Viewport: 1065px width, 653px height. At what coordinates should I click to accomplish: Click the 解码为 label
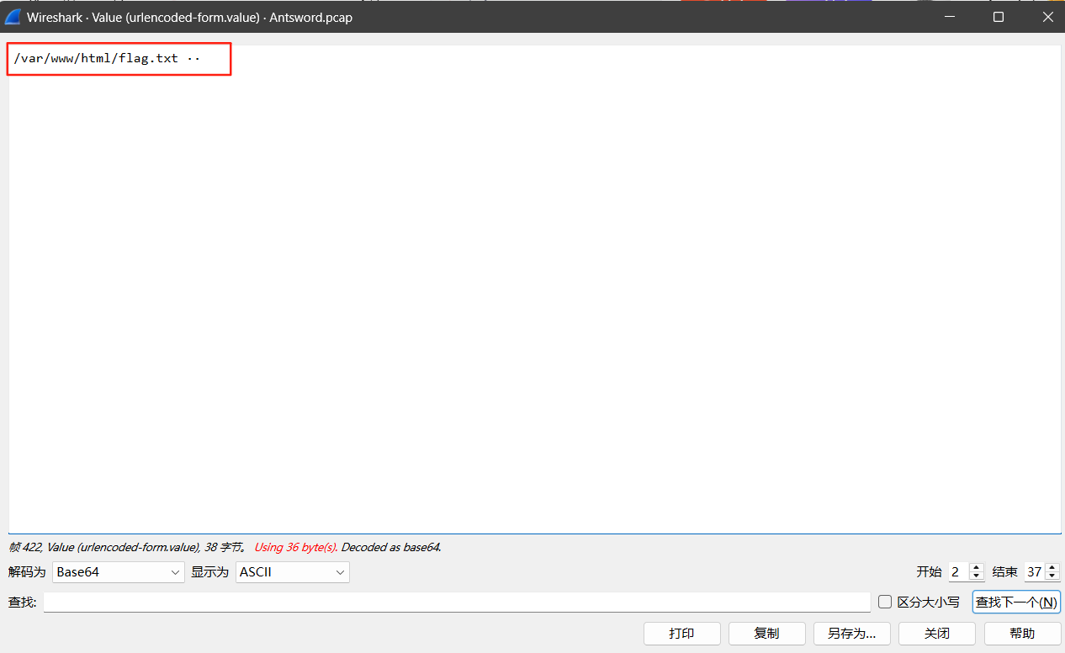27,572
